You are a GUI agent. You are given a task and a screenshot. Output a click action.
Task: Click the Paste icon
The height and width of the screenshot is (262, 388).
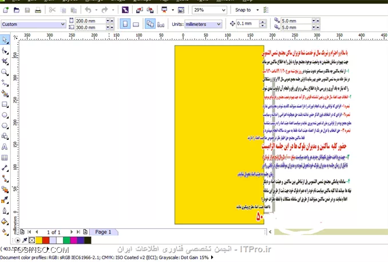click(74, 10)
